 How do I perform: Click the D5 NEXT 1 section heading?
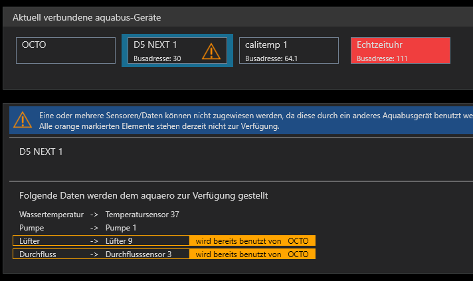pos(41,152)
